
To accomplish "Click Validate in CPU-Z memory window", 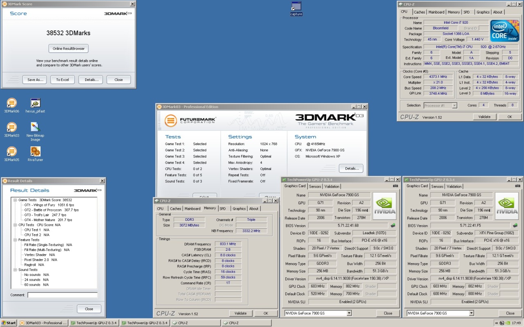I will (x=241, y=314).
